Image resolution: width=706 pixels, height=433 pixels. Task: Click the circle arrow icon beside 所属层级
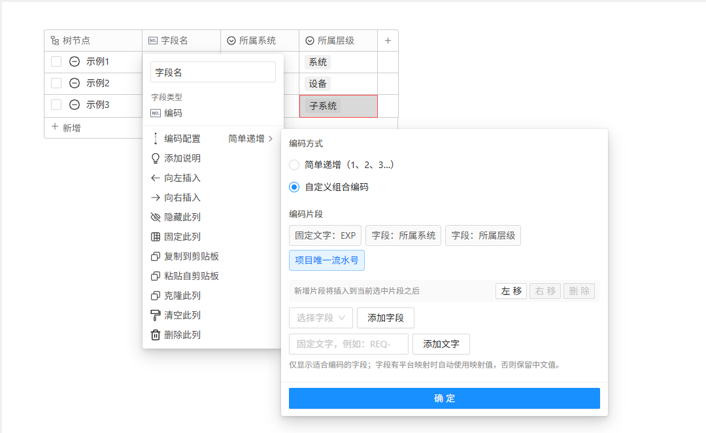click(x=310, y=41)
